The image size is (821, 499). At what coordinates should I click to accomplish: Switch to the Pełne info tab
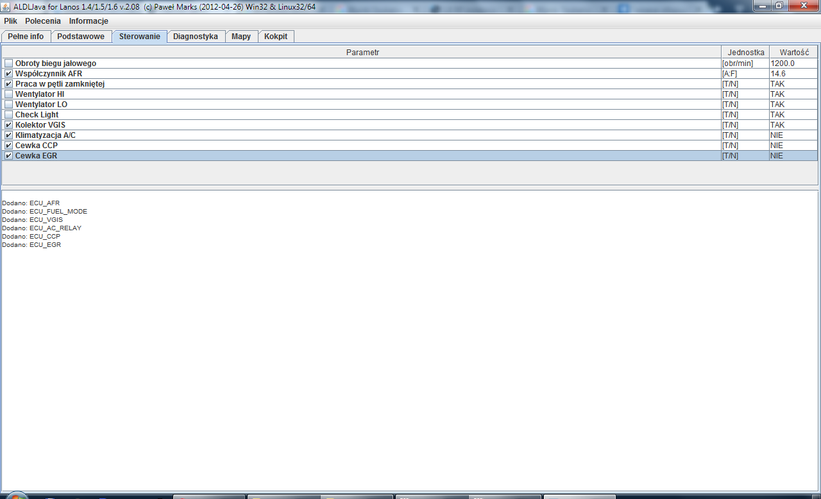26,37
